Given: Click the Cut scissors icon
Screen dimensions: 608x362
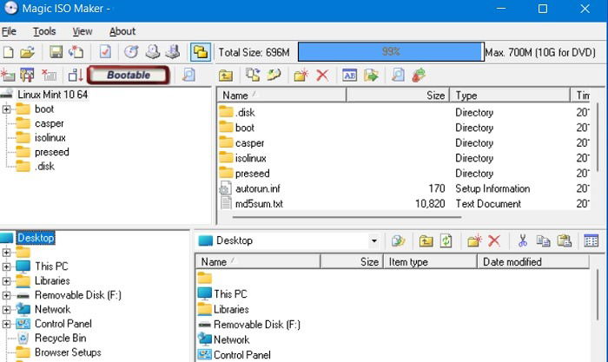Looking at the screenshot, I should tap(523, 241).
